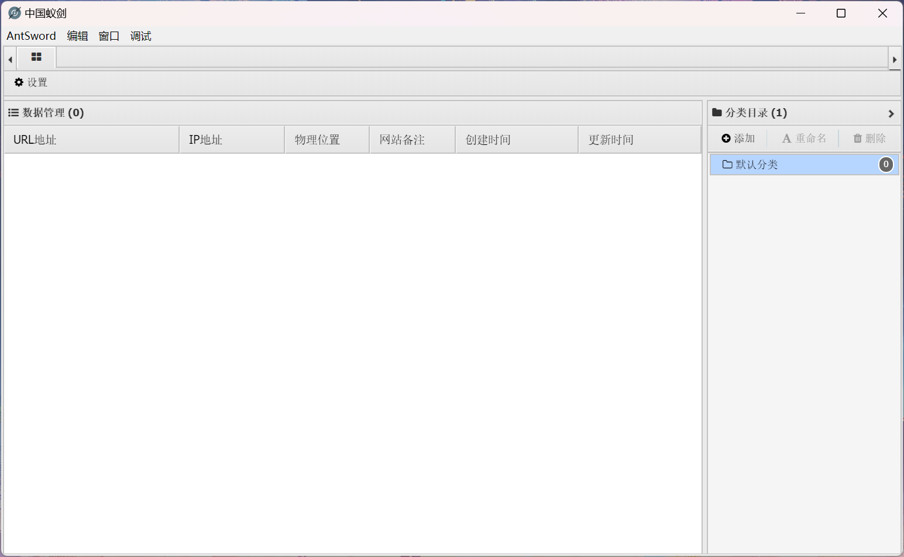Open the 编辑 menu
The width and height of the screenshot is (904, 557).
pos(77,36)
